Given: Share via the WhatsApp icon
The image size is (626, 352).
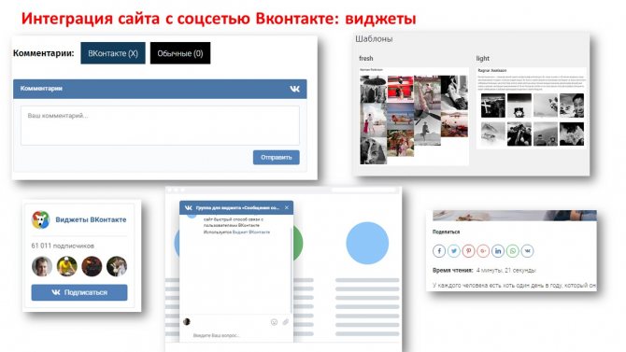Looking at the screenshot, I should [x=513, y=250].
